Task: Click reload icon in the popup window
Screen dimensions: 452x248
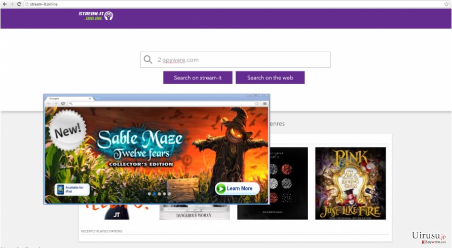Action: [63, 103]
